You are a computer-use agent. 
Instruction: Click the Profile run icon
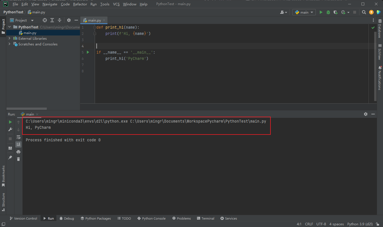tap(343, 12)
